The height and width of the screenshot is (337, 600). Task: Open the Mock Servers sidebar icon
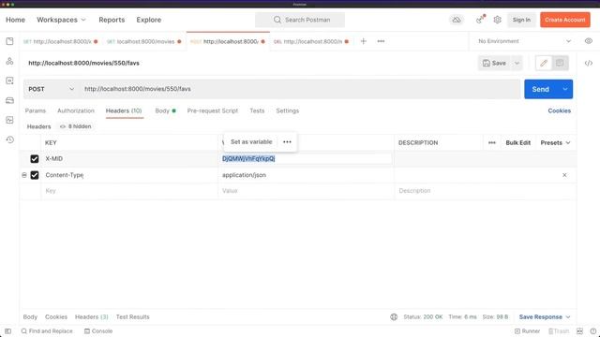[9, 100]
